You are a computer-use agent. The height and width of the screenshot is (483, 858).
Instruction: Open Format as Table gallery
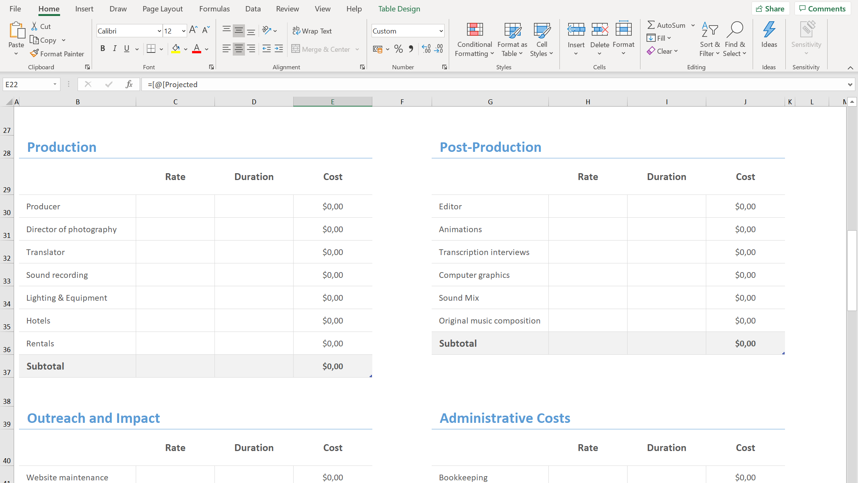coord(512,40)
